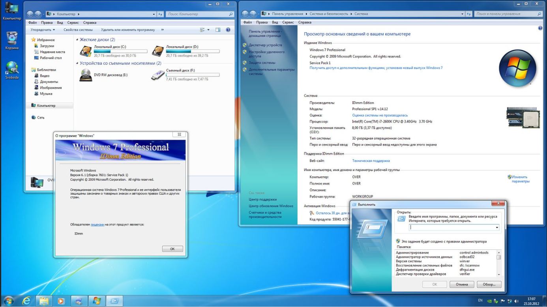Click the 'Техническая поддержка' link
Viewport: 547px width, 307px height.
371,161
